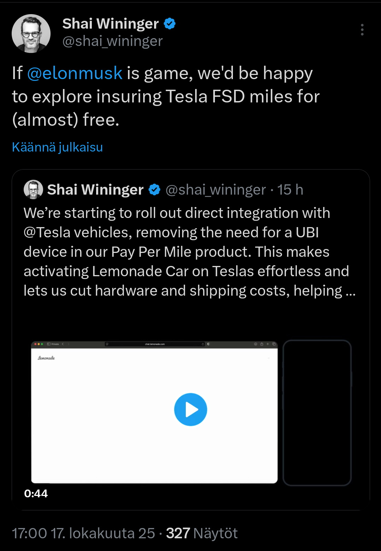Viewport: 381px width, 551px height.
Task: Open the @elonmusk mention link
Action: [75, 73]
